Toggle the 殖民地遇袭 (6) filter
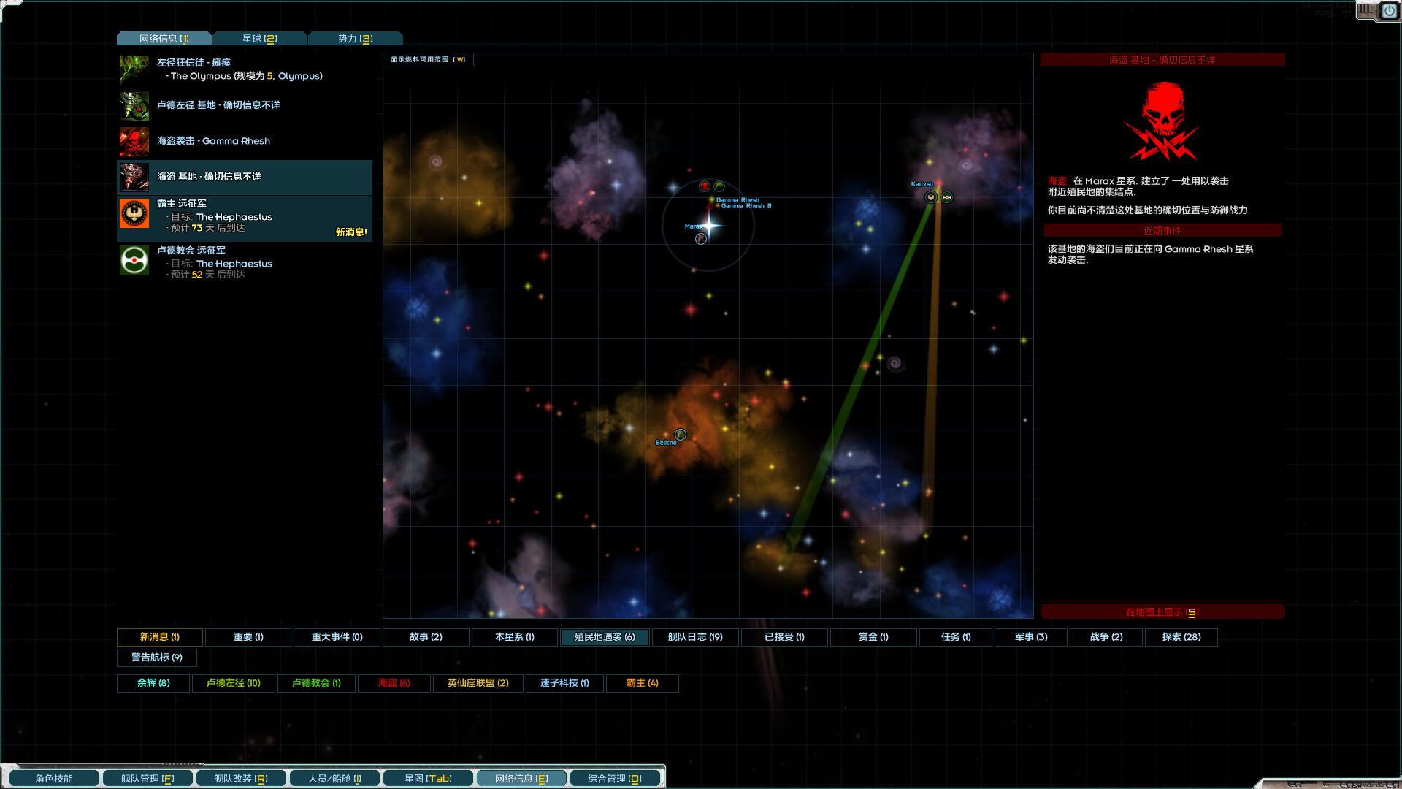This screenshot has width=1402, height=789. click(605, 637)
